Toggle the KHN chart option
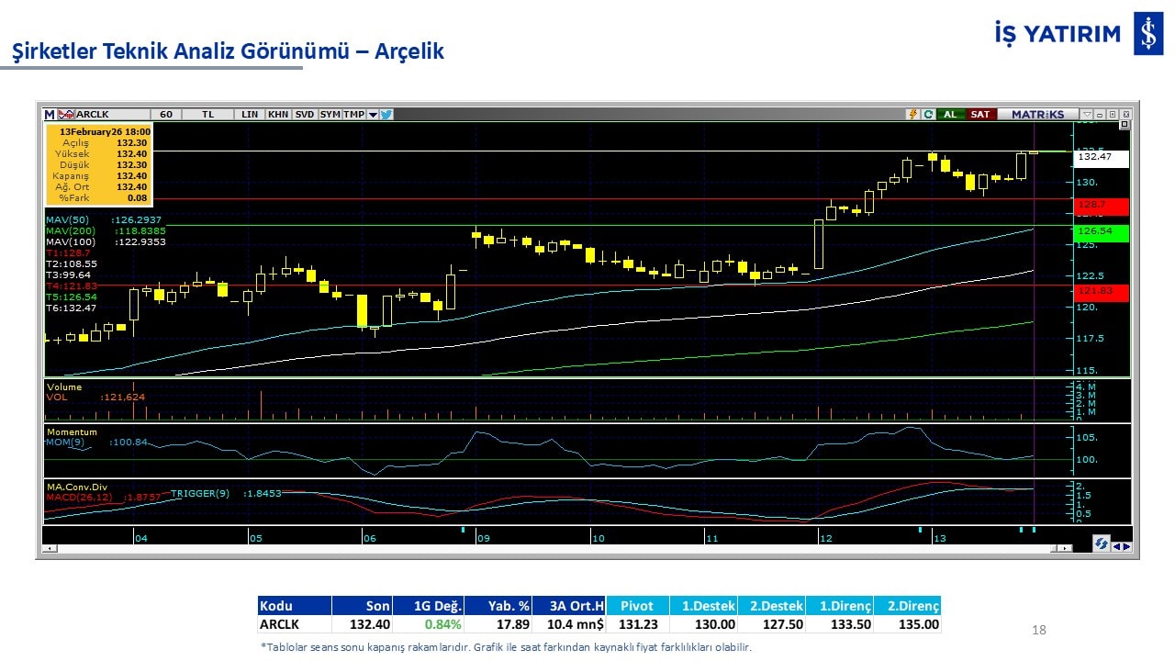Screen dimensions: 1175x661 click(x=277, y=115)
